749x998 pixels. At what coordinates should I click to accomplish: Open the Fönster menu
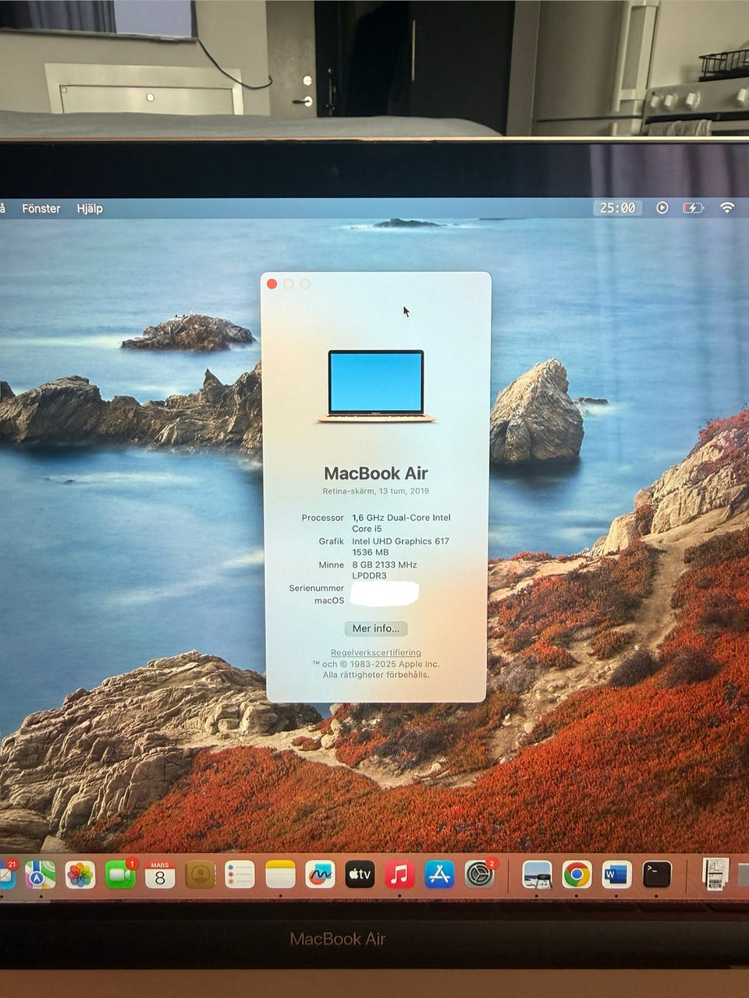click(x=41, y=208)
